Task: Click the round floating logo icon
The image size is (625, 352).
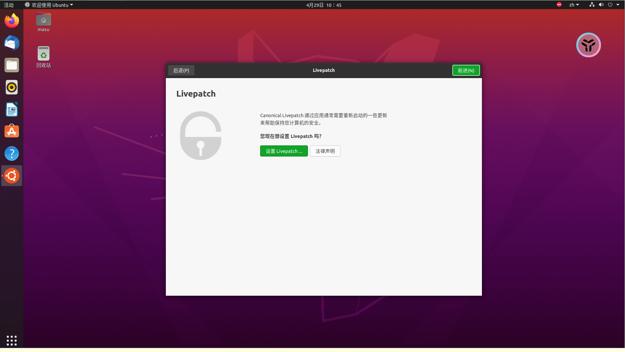Action: 588,45
